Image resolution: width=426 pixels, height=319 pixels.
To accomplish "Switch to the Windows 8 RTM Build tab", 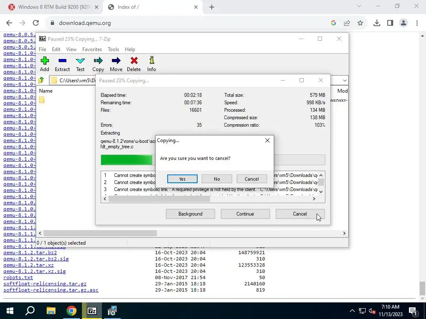I will 53,7.
